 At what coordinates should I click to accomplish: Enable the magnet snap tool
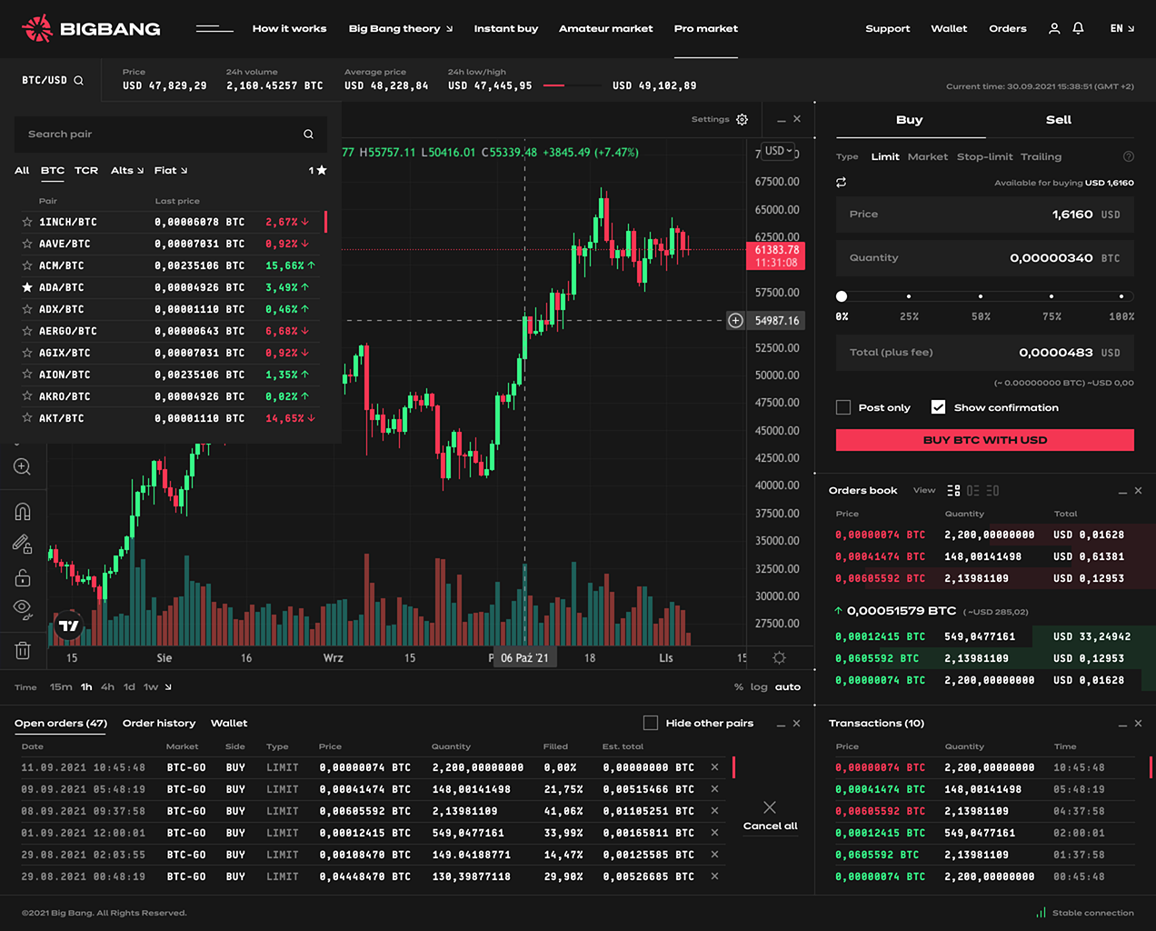tap(23, 511)
